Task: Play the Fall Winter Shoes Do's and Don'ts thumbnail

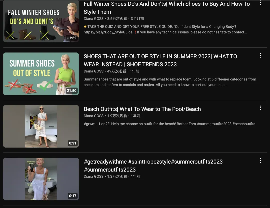Action: 41,21
